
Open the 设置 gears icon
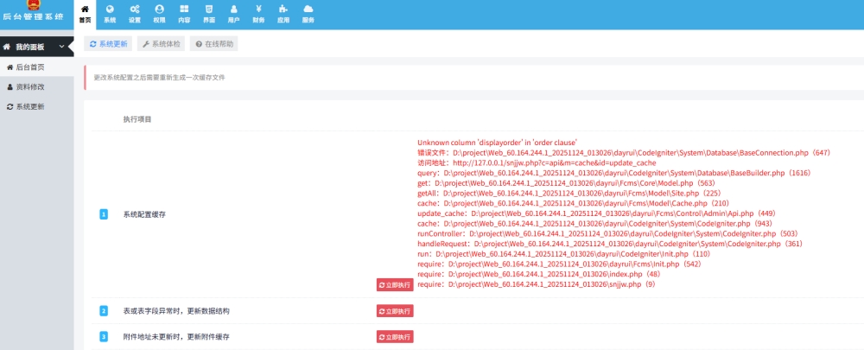click(135, 13)
